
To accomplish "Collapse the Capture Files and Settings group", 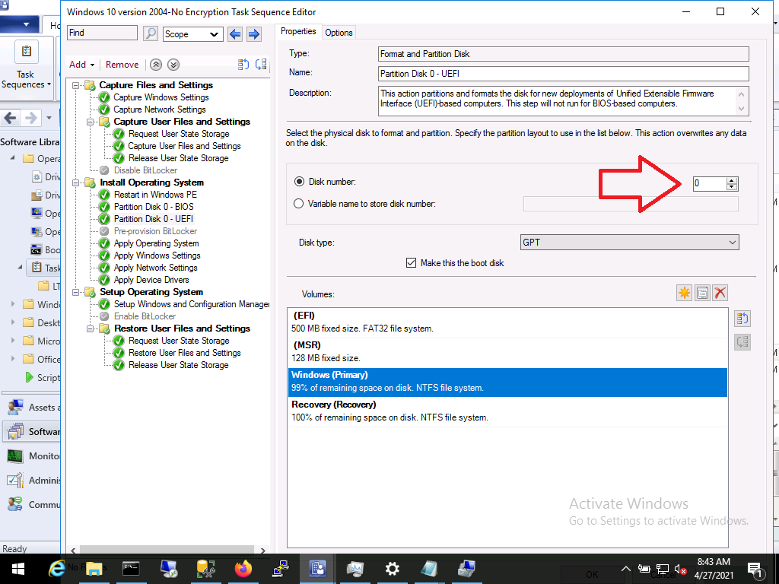I will (75, 85).
